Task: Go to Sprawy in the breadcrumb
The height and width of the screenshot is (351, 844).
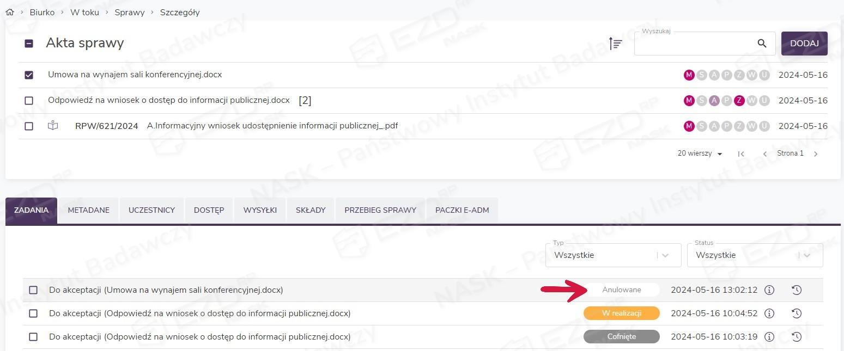Action: point(129,12)
